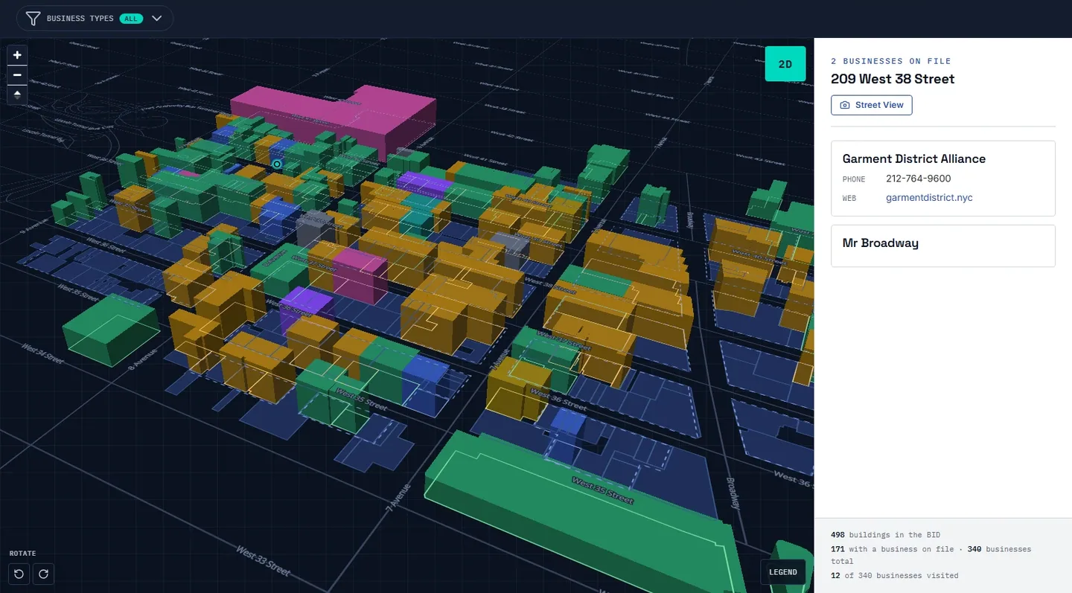Click the West 34 Street label
The width and height of the screenshot is (1072, 593).
(42, 353)
